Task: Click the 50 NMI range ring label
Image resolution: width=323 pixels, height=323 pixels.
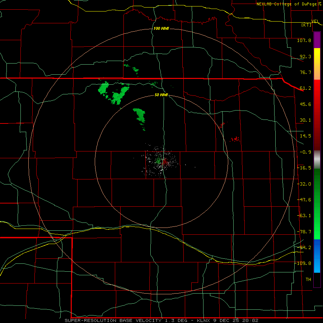Action: pyautogui.click(x=161, y=95)
